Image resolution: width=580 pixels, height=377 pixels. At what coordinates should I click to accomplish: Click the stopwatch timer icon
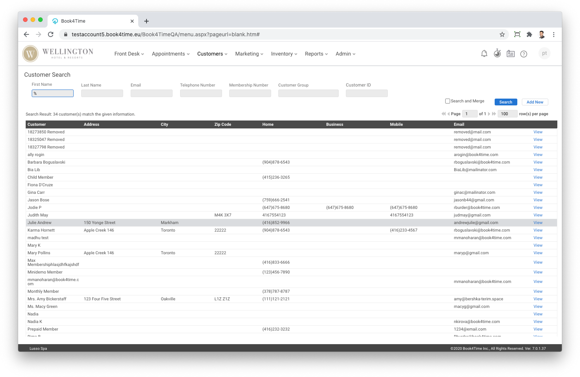(x=497, y=54)
